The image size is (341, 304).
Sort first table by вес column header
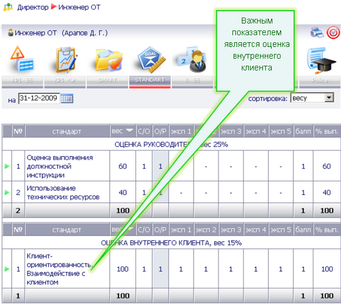tap(123, 131)
